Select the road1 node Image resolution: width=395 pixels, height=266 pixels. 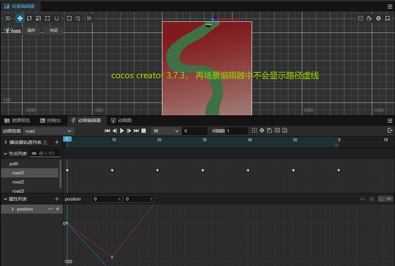point(30,173)
